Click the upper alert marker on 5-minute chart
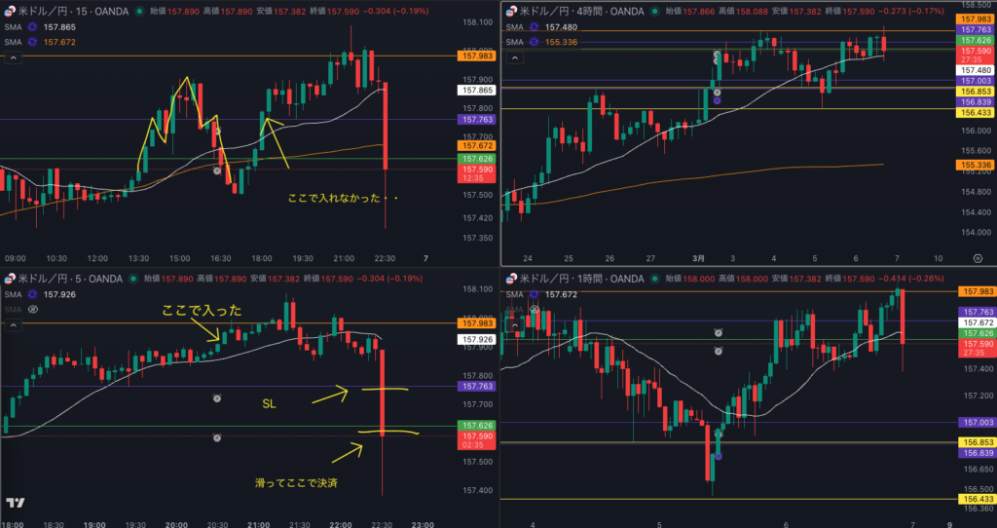997x528 pixels. click(217, 398)
